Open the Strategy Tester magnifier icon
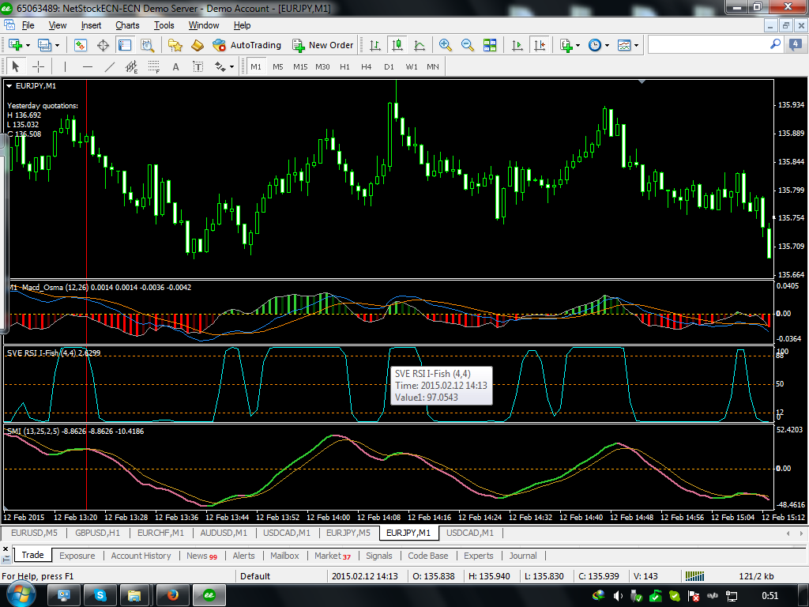This screenshot has height=607, width=809. (x=148, y=45)
